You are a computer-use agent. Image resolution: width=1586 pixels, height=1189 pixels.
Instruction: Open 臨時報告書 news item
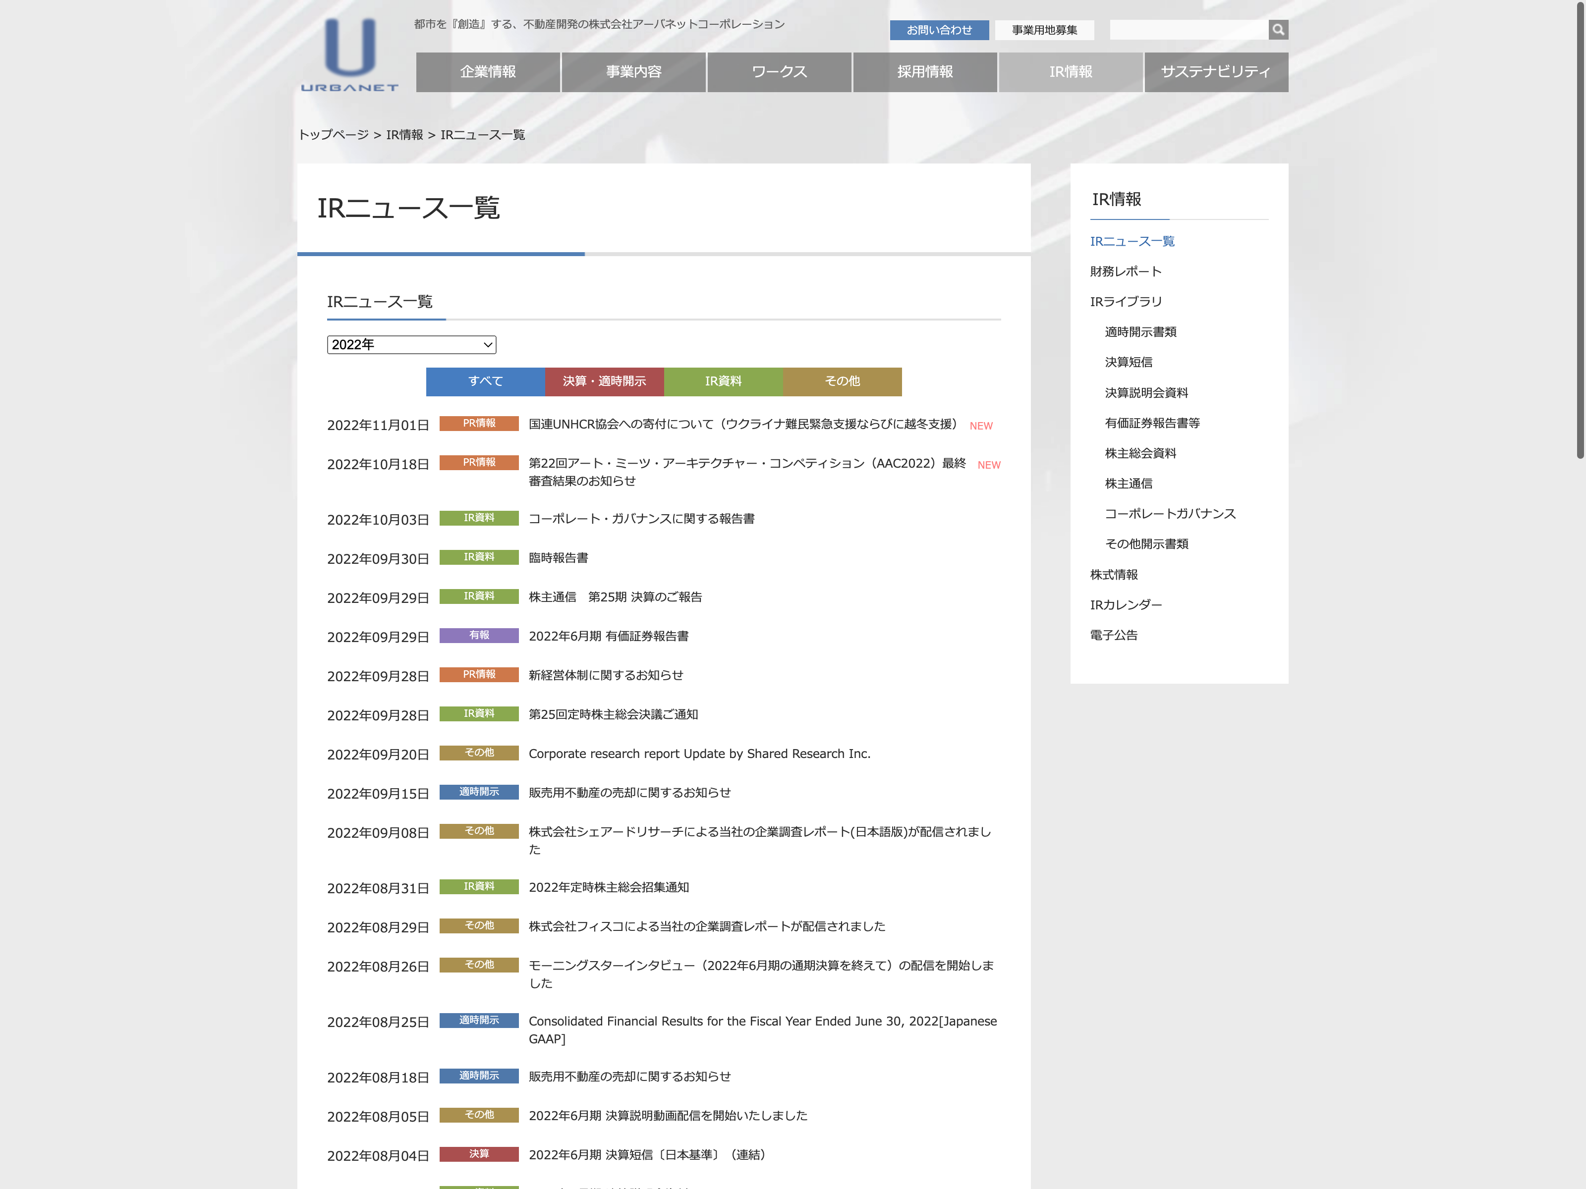[558, 557]
